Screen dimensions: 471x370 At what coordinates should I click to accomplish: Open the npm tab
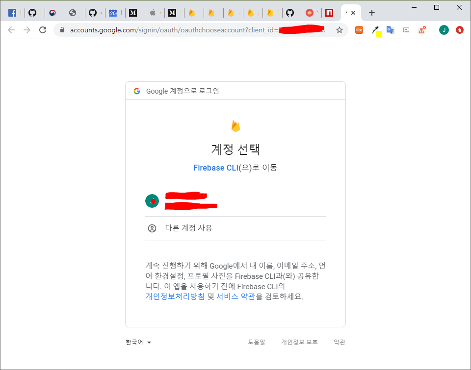coord(329,13)
